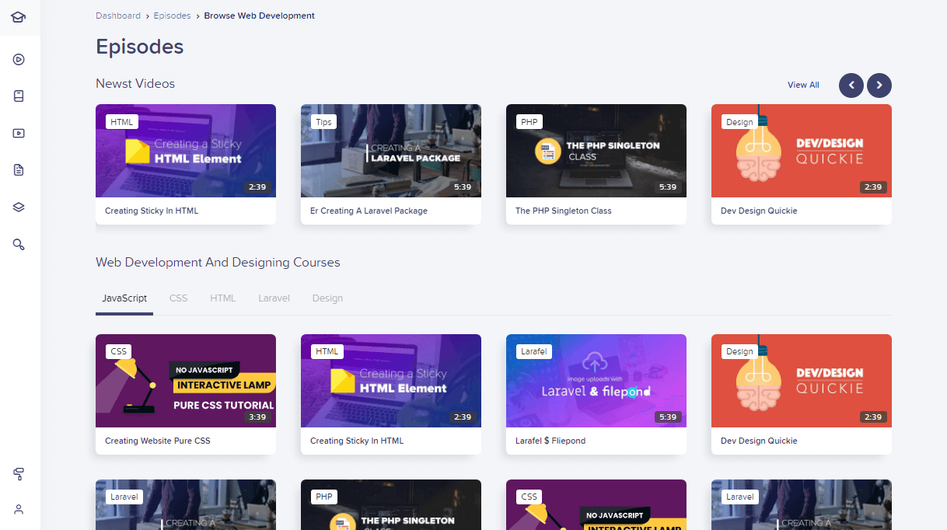Image resolution: width=947 pixels, height=530 pixels.
Task: Advance to next Newest Videos slide
Action: (x=879, y=85)
